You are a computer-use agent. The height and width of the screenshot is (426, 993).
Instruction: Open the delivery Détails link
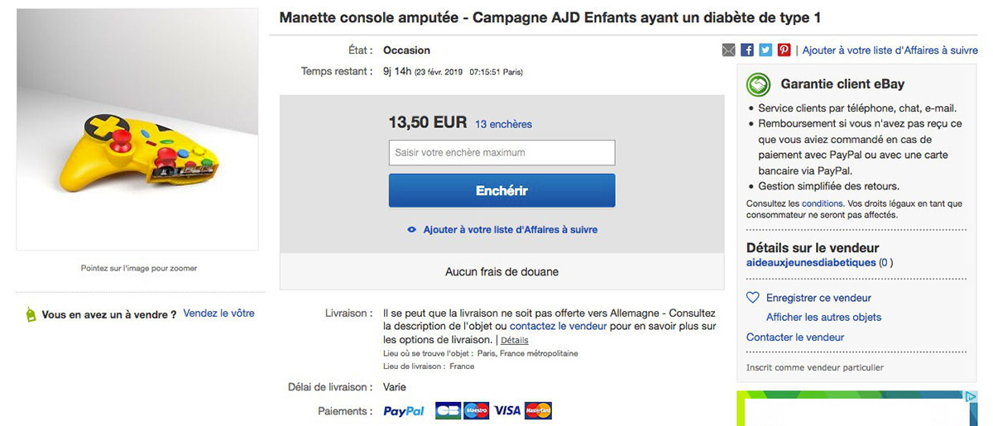tap(514, 340)
